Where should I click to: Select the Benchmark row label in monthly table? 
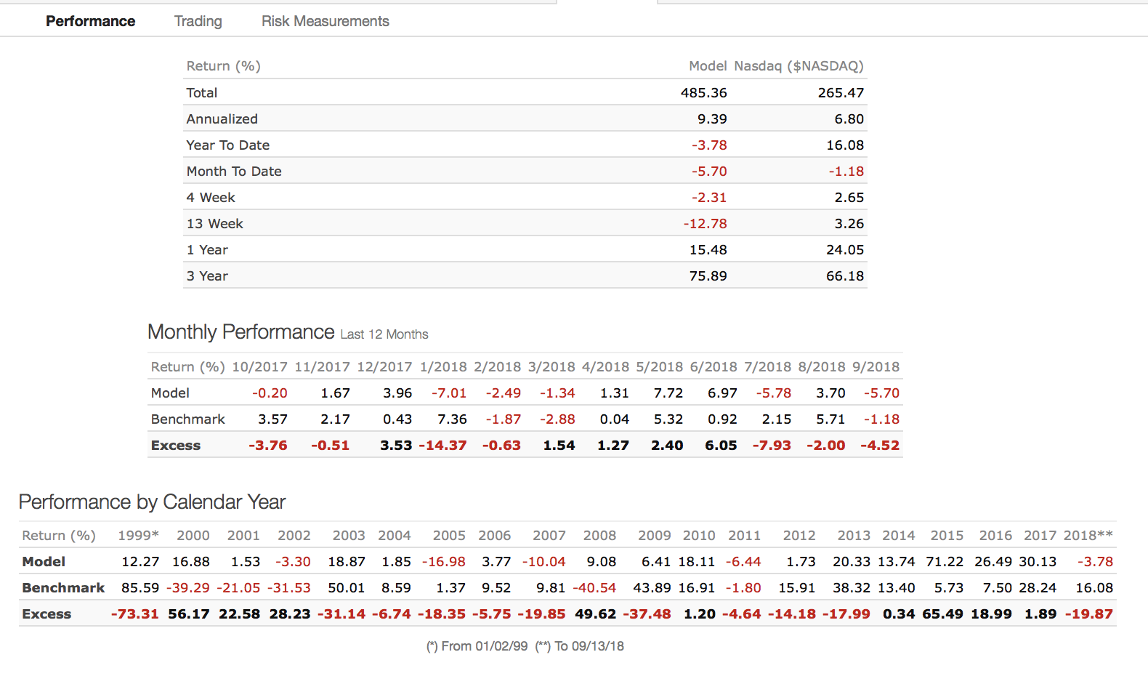pyautogui.click(x=187, y=419)
